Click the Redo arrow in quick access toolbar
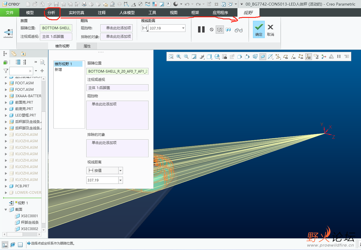 coord(198,4)
